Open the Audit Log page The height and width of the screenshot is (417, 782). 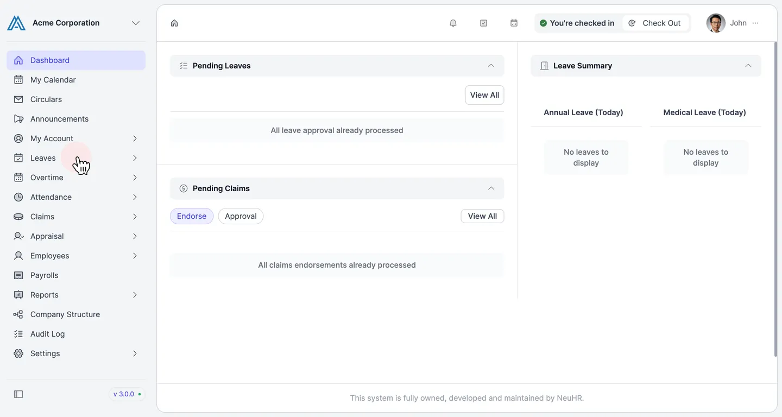[76, 334]
